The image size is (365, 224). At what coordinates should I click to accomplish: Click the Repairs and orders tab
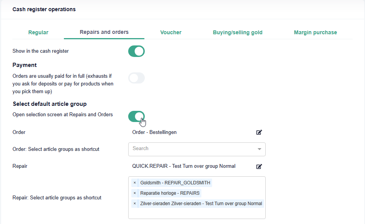104,32
